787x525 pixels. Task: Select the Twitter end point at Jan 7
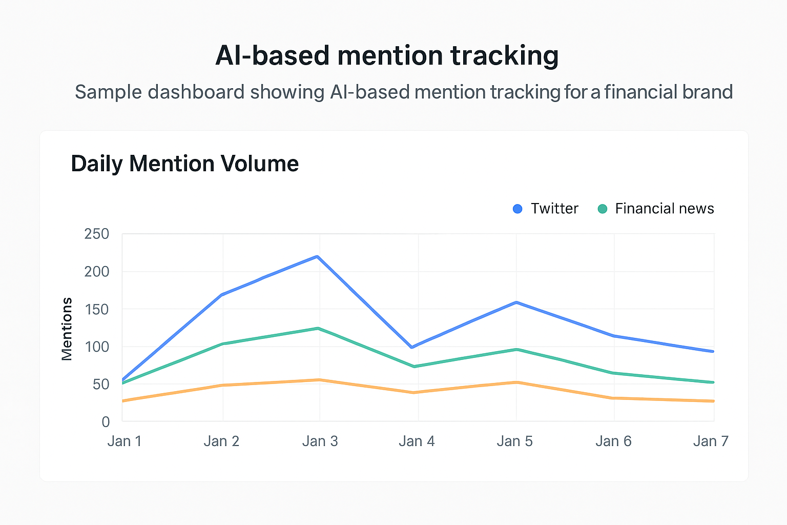pos(712,351)
